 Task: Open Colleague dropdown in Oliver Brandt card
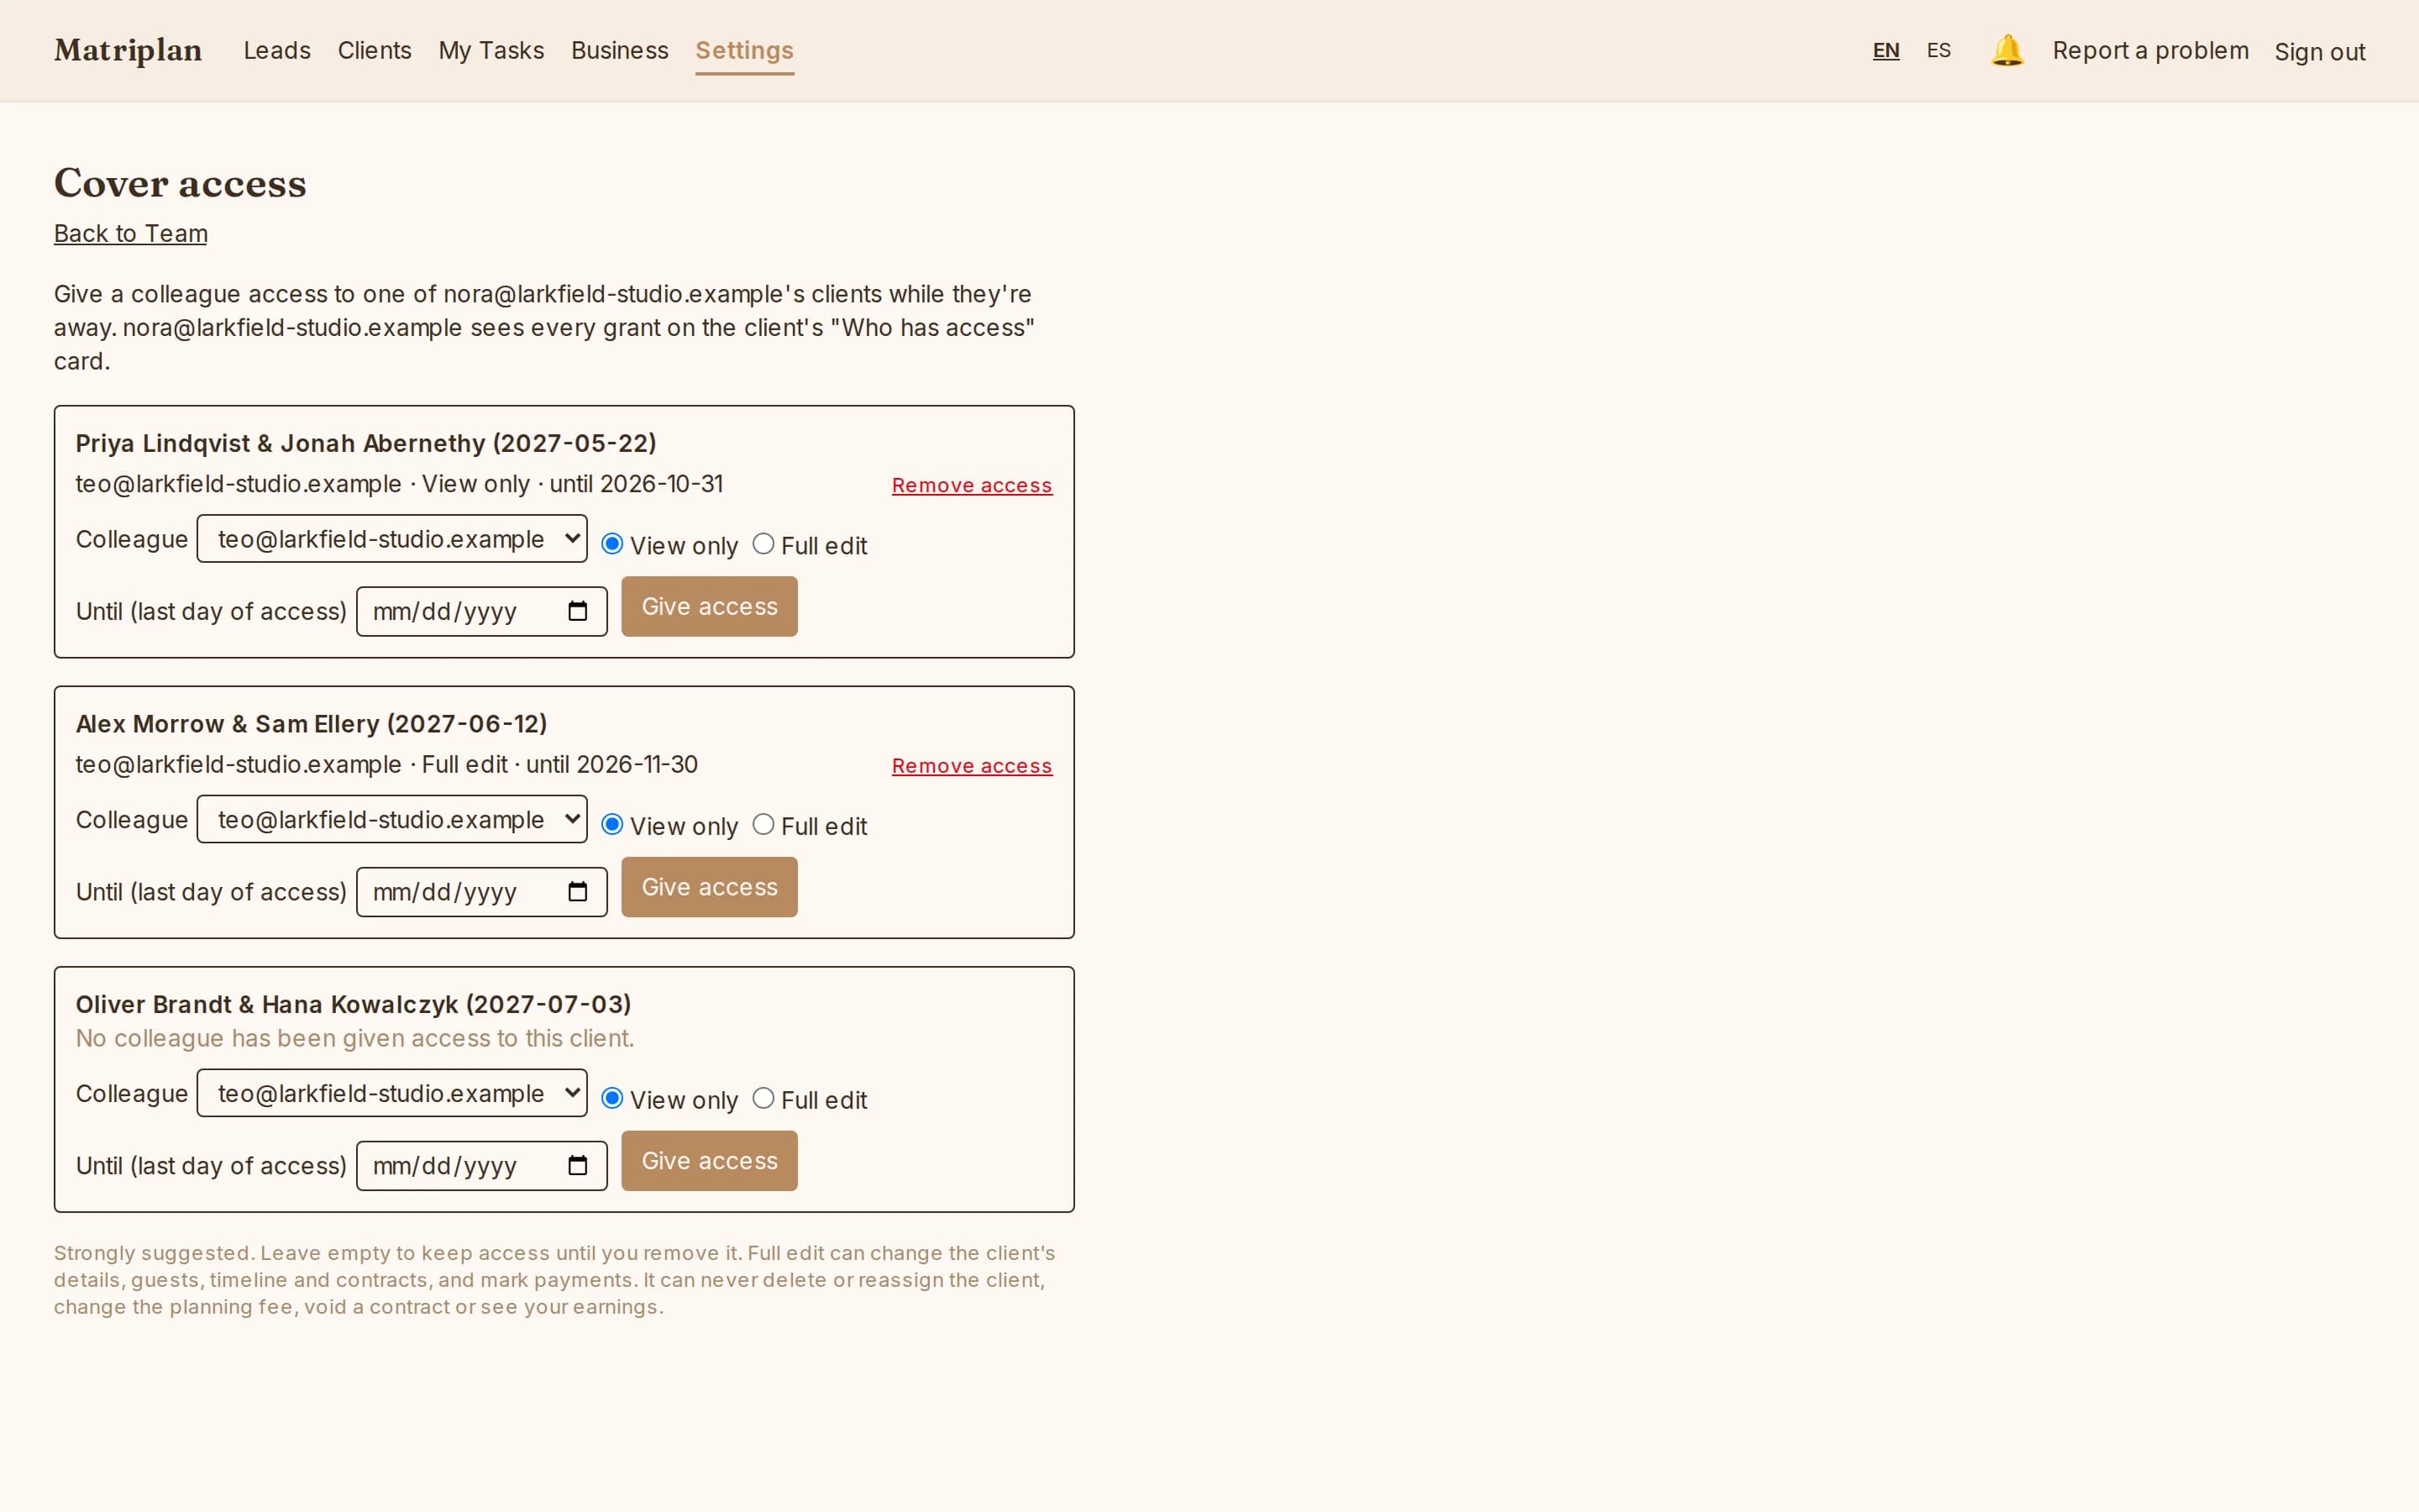pyautogui.click(x=392, y=1094)
